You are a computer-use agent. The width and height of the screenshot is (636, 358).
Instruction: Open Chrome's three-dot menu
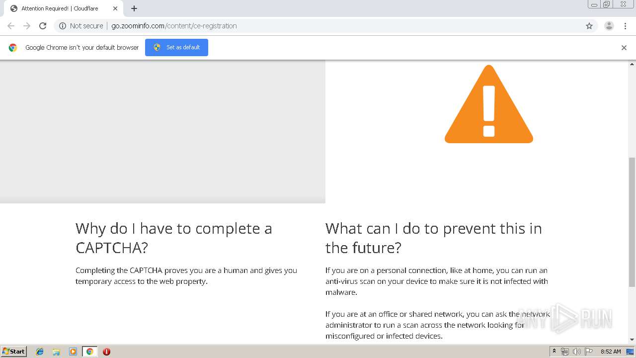[x=625, y=26]
